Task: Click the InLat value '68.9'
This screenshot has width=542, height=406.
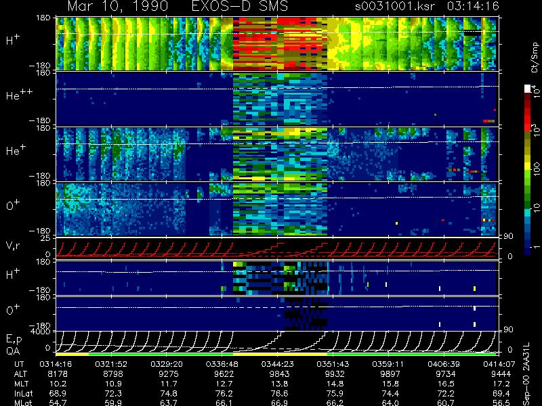Action: coord(58,393)
